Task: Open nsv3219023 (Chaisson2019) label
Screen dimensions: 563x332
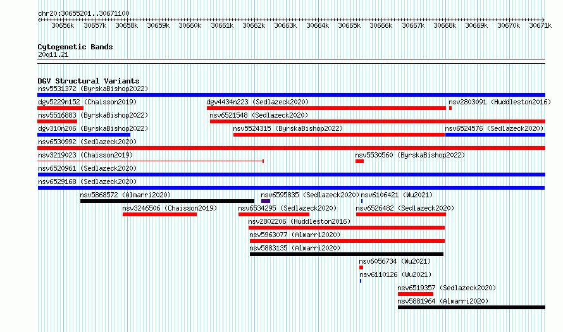Action: (x=85, y=155)
